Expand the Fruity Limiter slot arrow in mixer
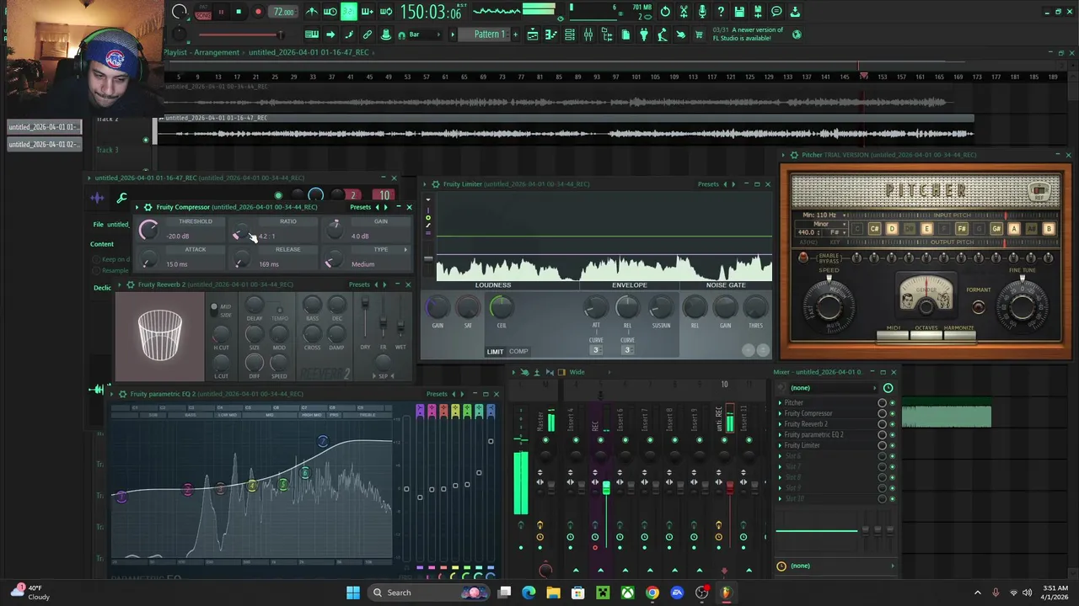This screenshot has width=1079, height=606. [780, 445]
